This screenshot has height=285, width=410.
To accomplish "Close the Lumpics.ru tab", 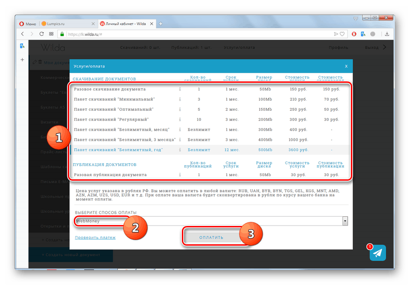I will pyautogui.click(x=93, y=24).
